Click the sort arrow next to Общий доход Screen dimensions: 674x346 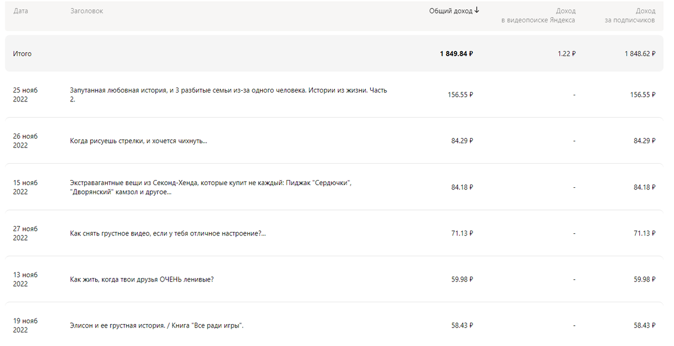477,10
